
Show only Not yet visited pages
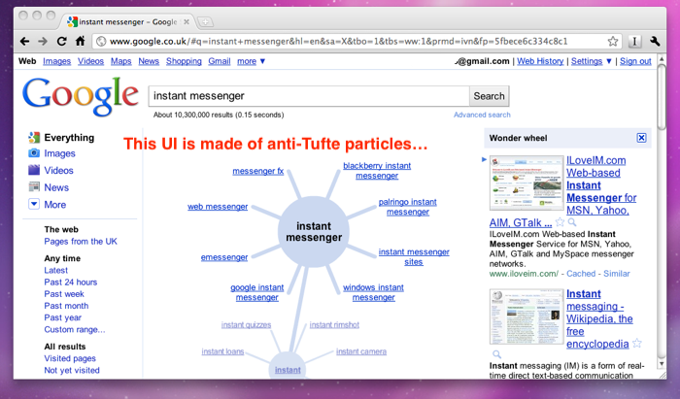coord(72,371)
